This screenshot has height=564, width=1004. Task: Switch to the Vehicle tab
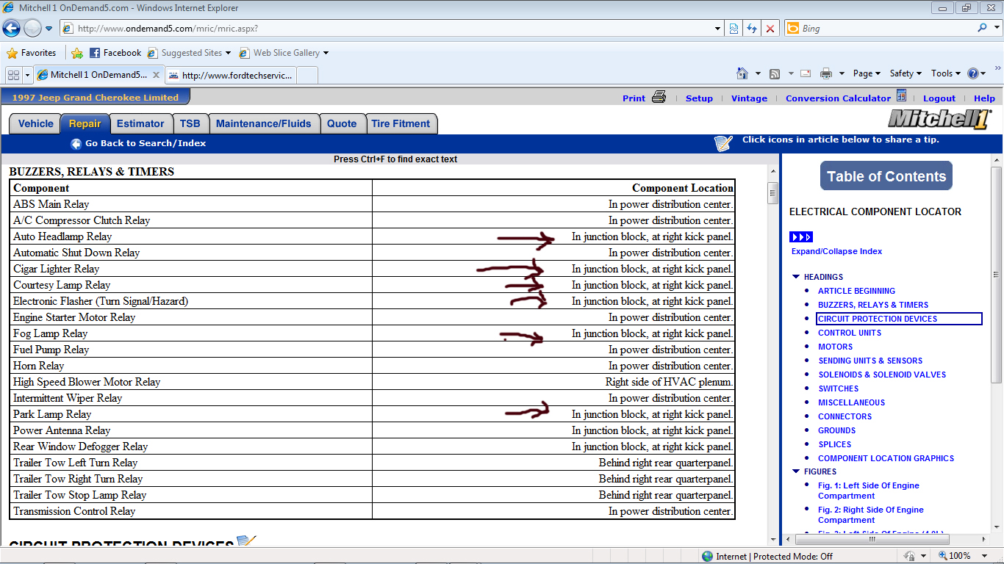tap(35, 124)
